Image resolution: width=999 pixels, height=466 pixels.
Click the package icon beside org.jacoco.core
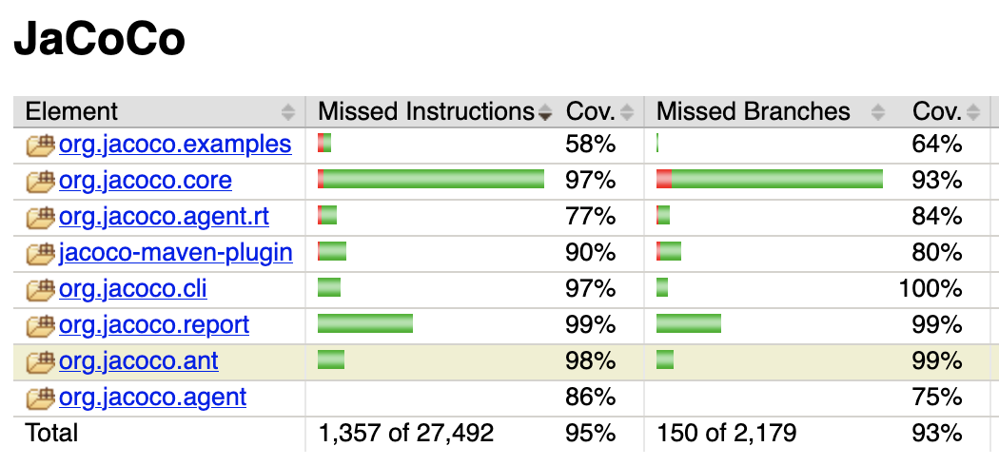41,182
